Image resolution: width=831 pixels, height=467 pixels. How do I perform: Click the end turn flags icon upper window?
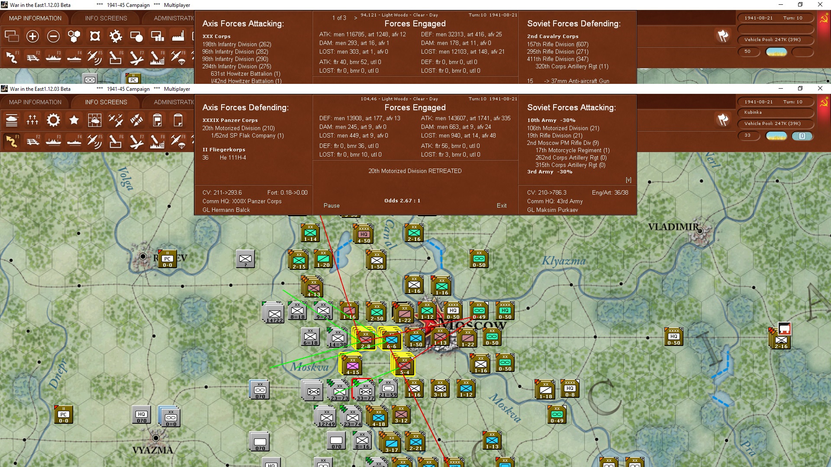[x=723, y=35]
